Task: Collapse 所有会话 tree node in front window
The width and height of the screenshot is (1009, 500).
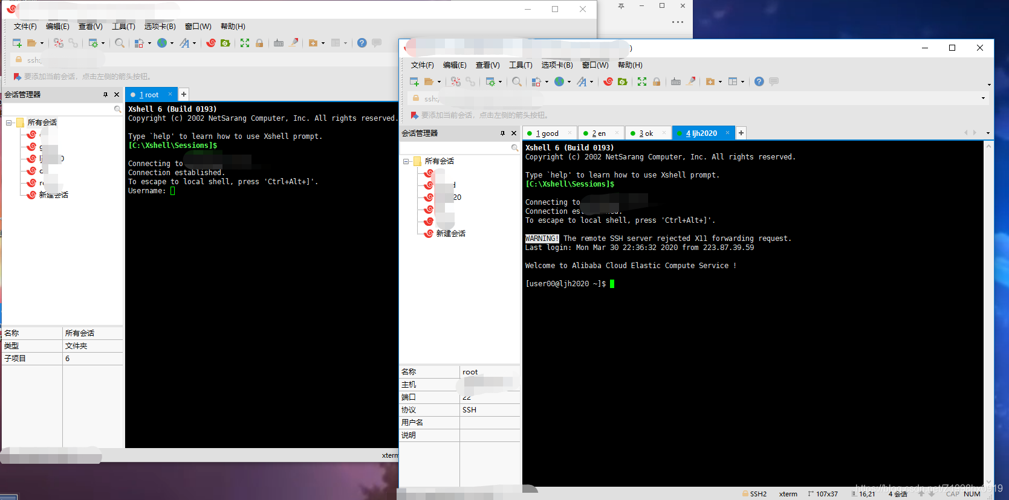Action: (406, 161)
